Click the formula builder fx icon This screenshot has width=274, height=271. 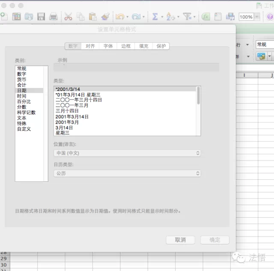205,17
